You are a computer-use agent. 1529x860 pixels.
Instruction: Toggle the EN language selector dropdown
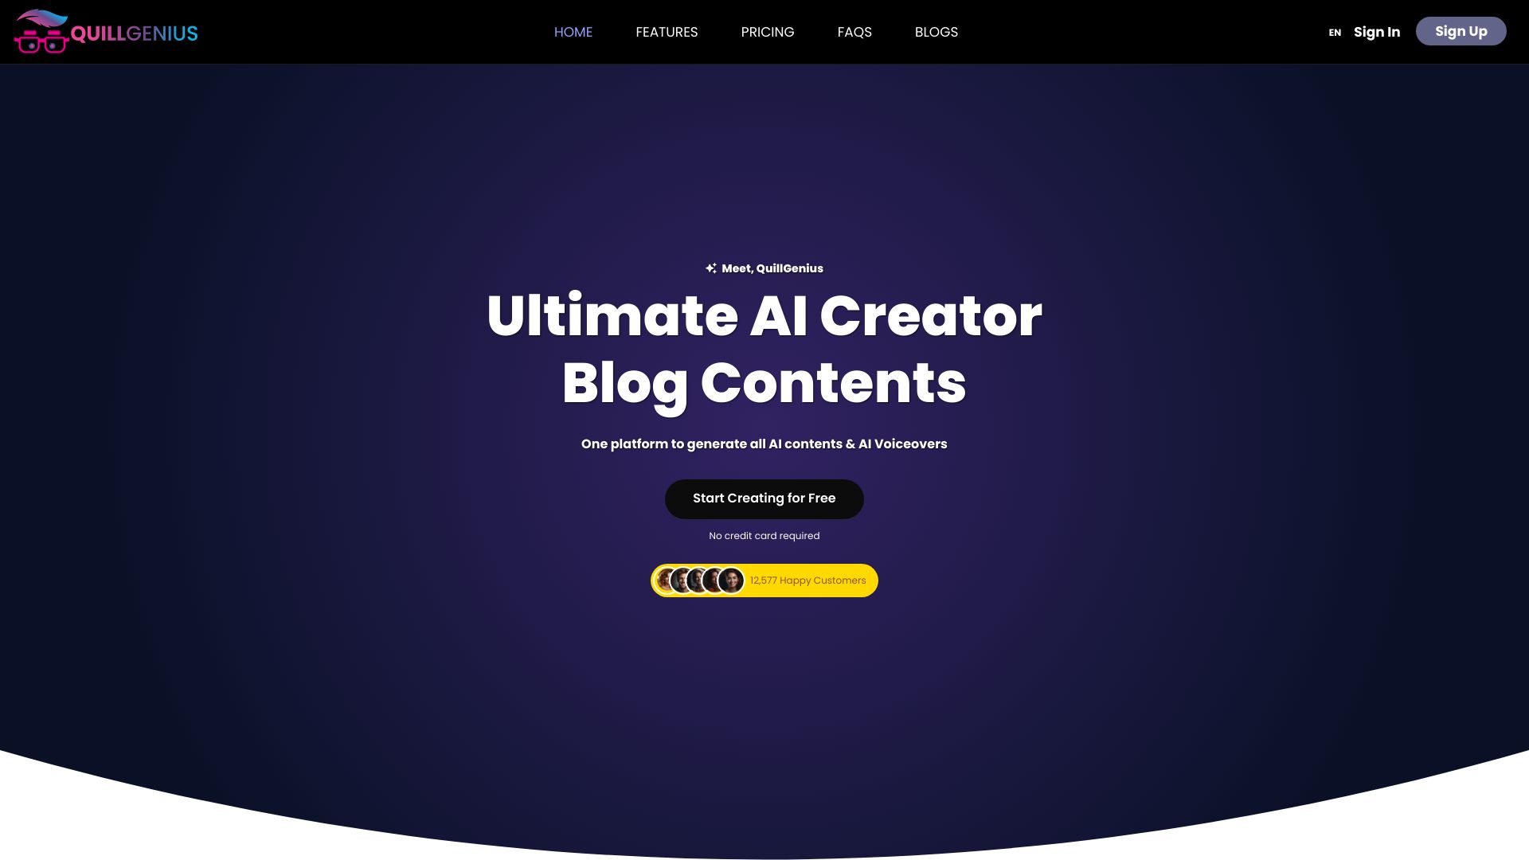[x=1335, y=32]
